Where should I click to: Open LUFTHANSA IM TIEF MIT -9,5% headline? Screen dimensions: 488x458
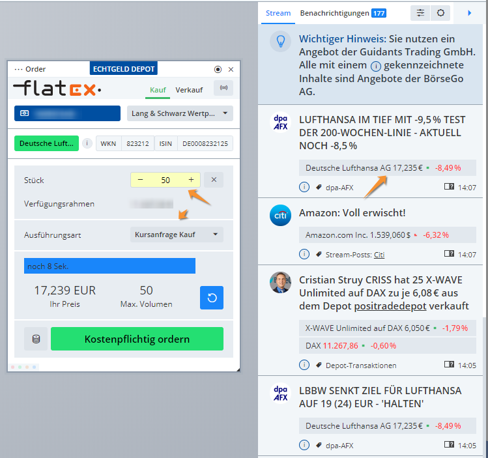[x=382, y=133]
